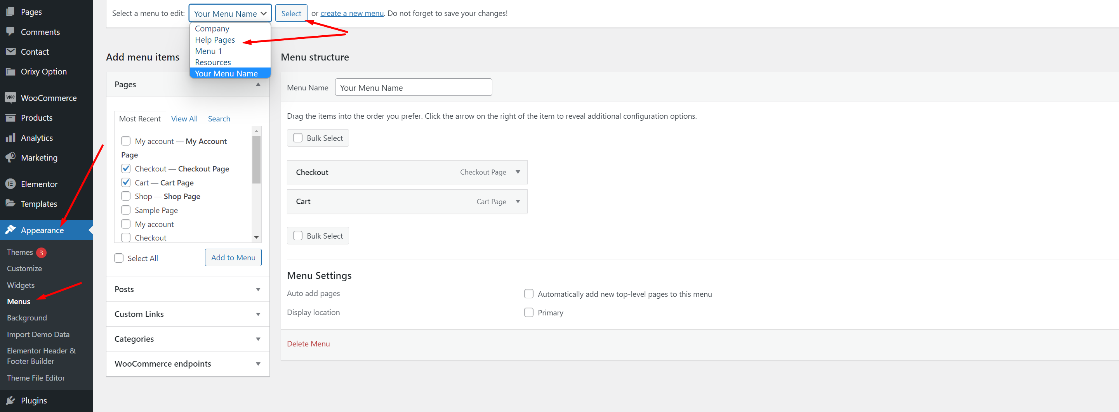Click the Delete Menu link
Screen dimensions: 1119x412
pos(308,343)
